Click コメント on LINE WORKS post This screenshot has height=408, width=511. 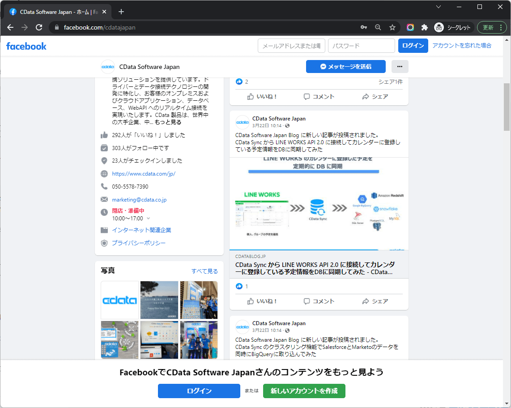(x=319, y=301)
